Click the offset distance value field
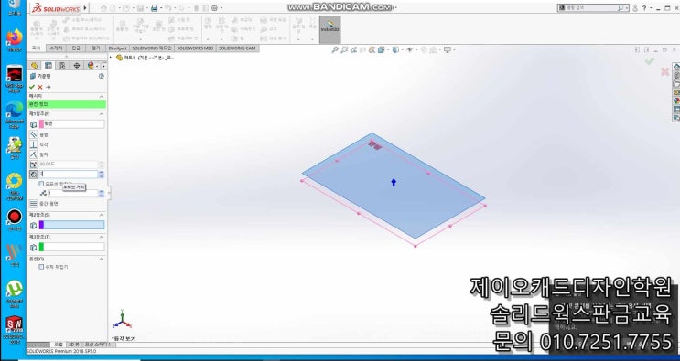The height and width of the screenshot is (361, 680). 69,175
